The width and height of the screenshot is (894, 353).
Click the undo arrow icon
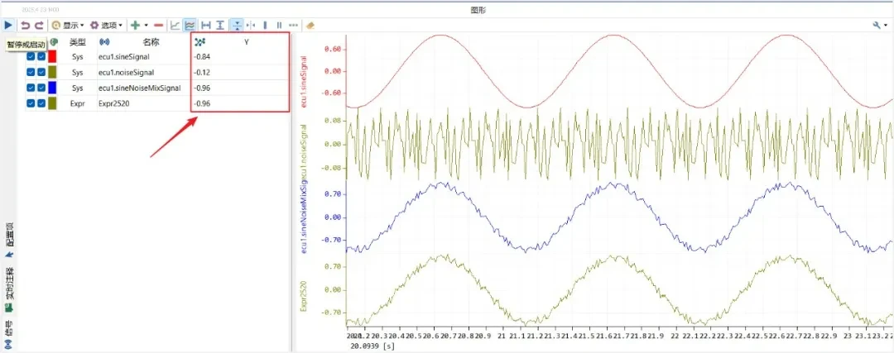point(26,25)
